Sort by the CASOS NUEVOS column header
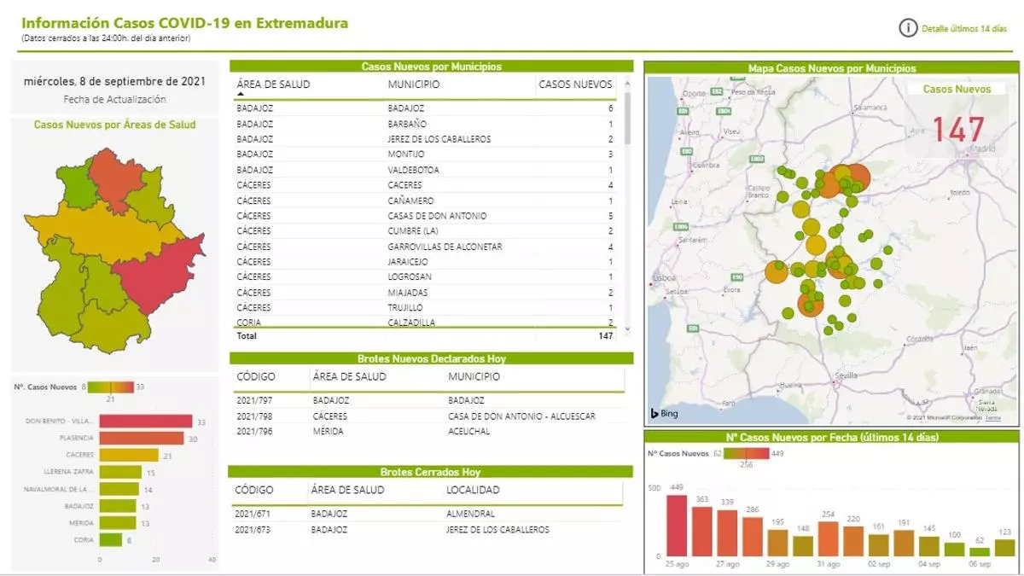This screenshot has width=1024, height=576. coord(575,84)
